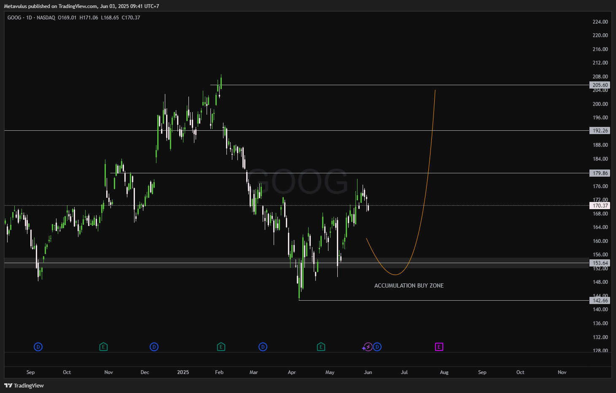Click the close value C170.37
The width and height of the screenshot is (616, 393).
131,18
